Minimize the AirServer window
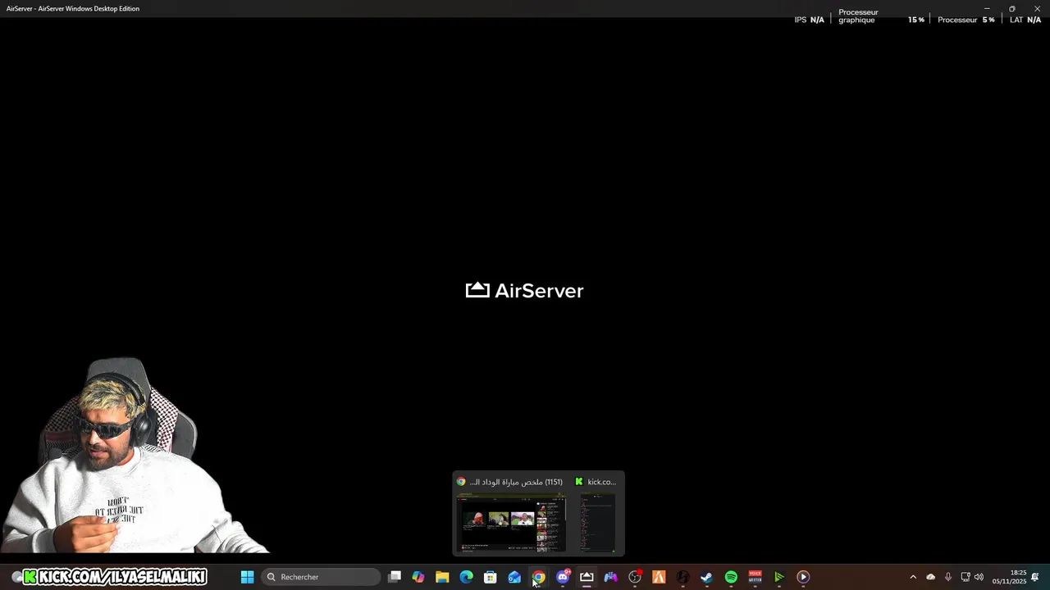 (x=987, y=8)
